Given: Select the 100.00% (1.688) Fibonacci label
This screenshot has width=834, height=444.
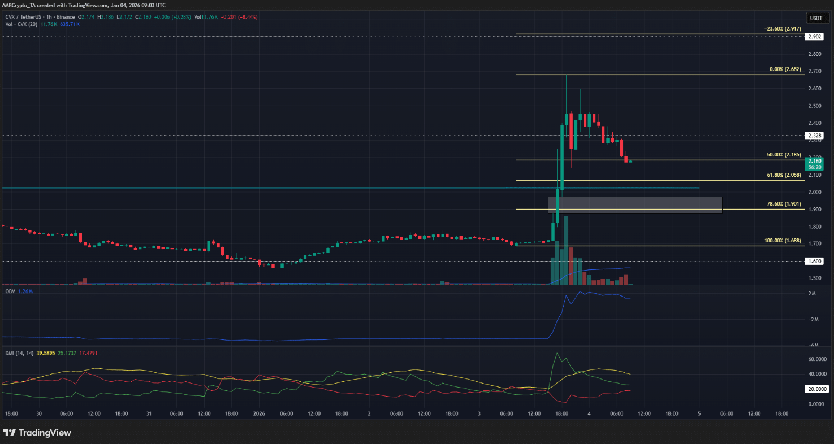Looking at the screenshot, I should tap(782, 241).
